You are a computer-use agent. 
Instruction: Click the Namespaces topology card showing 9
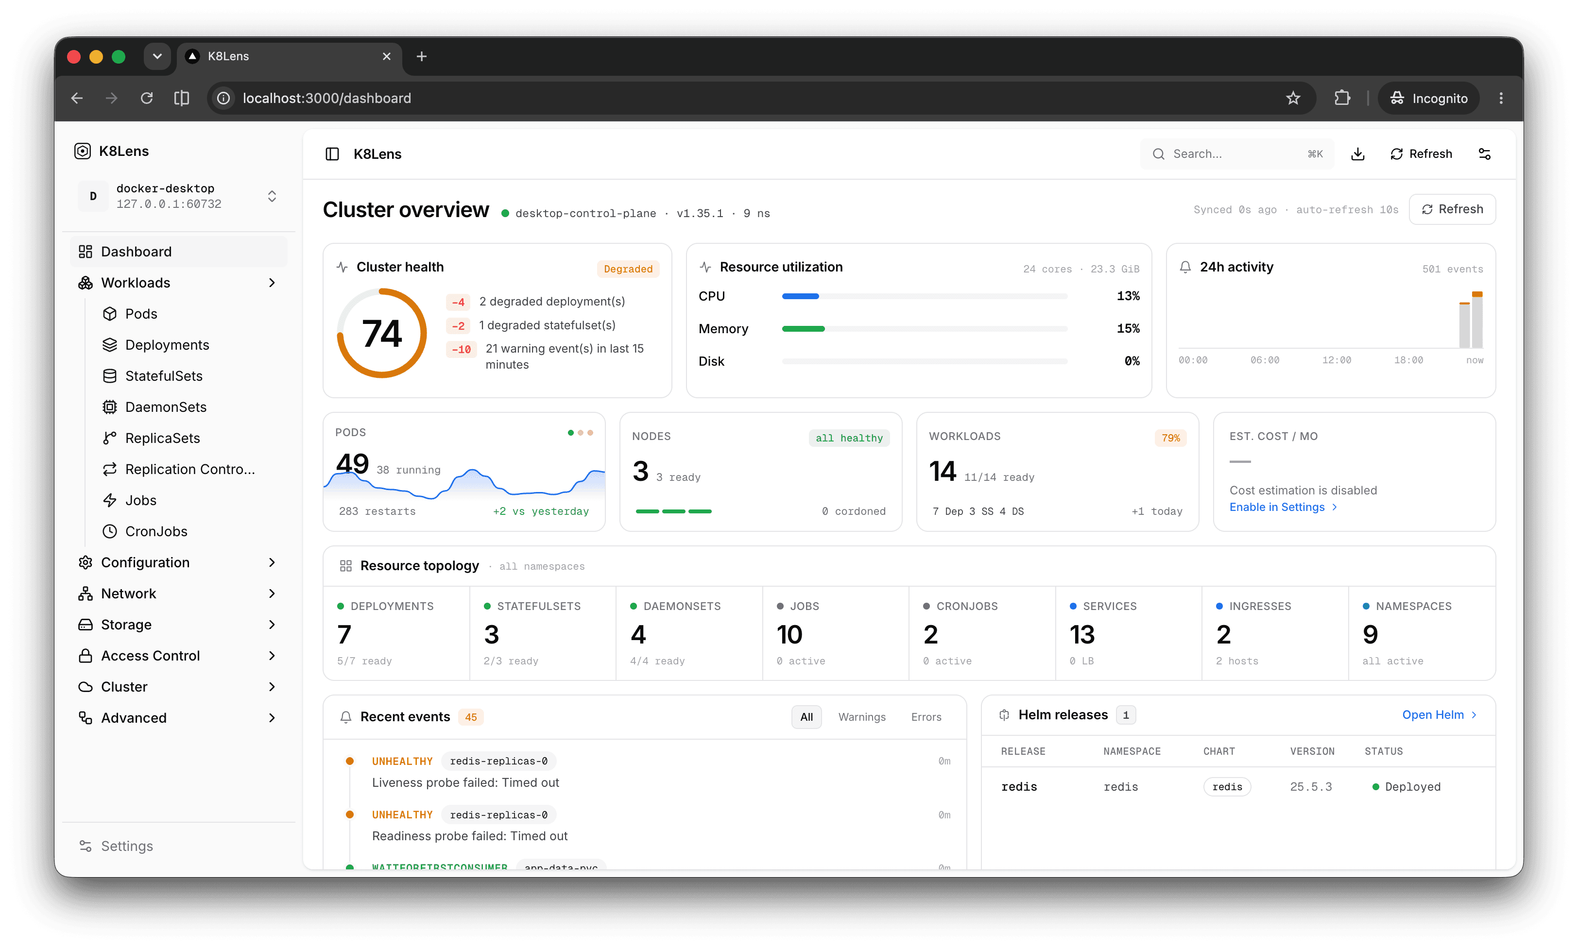1422,633
